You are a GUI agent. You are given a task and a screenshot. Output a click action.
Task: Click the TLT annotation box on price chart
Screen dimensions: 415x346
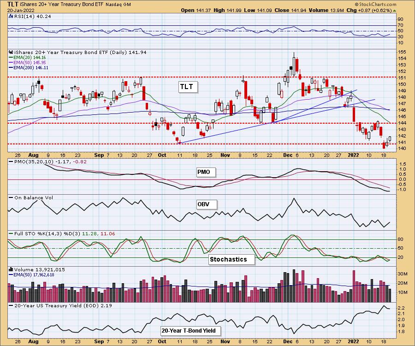point(188,87)
